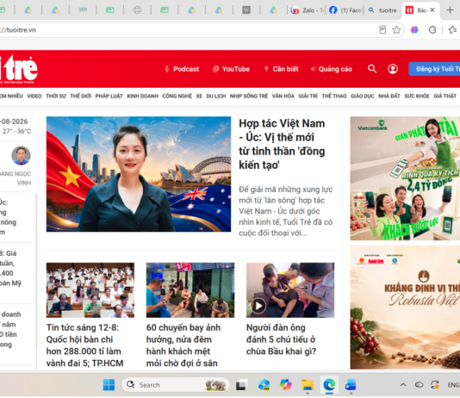The image size is (460, 398).
Task: Click the OneDrive cloud tray icon
Action: coord(419,385)
